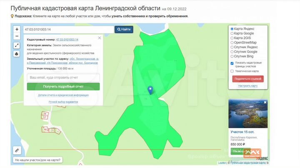Click the Leaflet attribution link
The width and height of the screenshot is (300, 168).
[x=222, y=163]
